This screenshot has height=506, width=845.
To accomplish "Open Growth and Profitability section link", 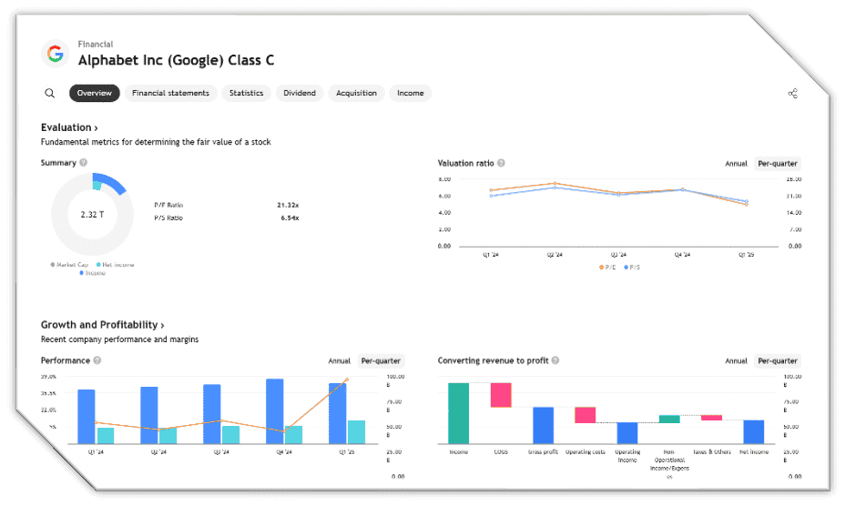I will point(102,325).
